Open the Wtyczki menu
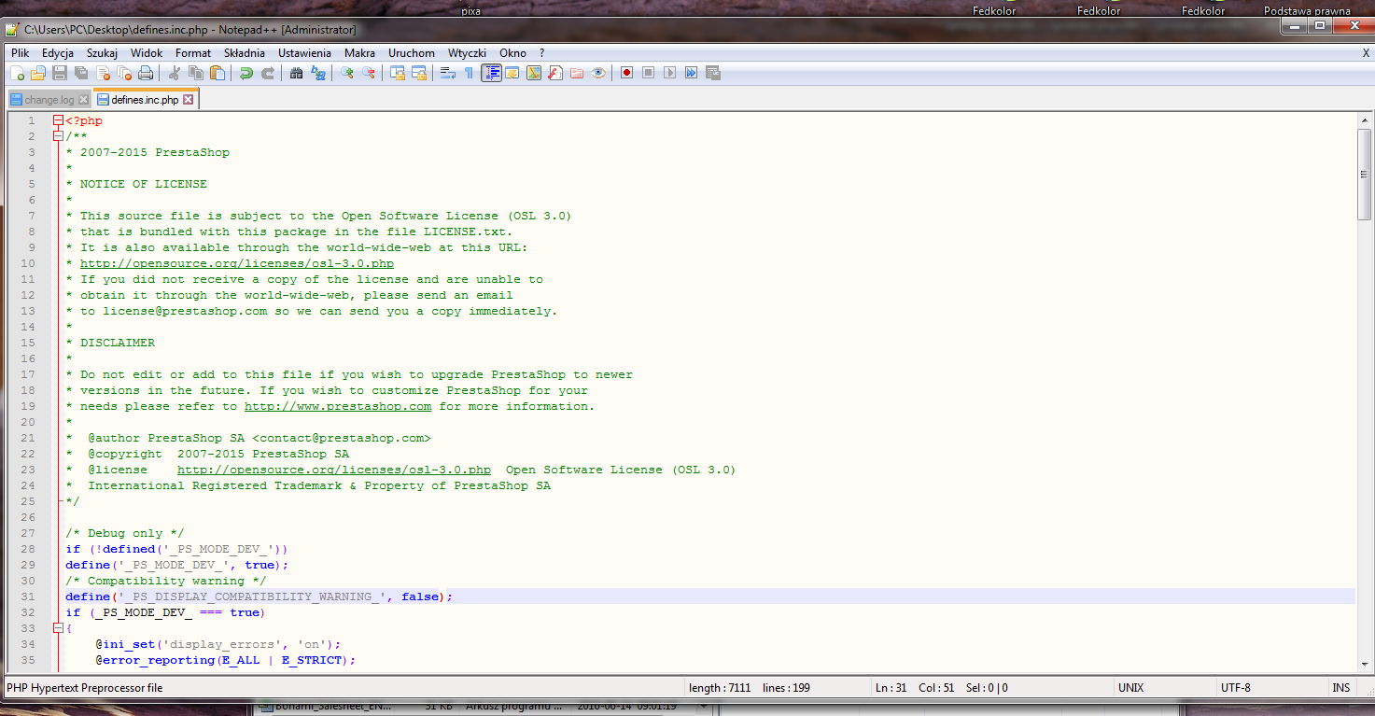The height and width of the screenshot is (716, 1375). 467,53
